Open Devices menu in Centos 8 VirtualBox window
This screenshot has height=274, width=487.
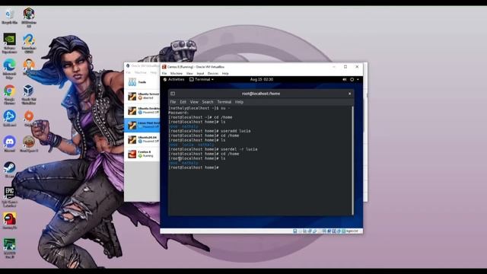tap(213, 73)
